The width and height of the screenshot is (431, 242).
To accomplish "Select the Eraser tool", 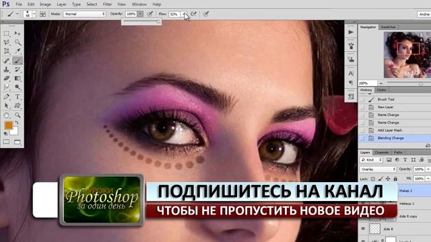I will 6,79.
